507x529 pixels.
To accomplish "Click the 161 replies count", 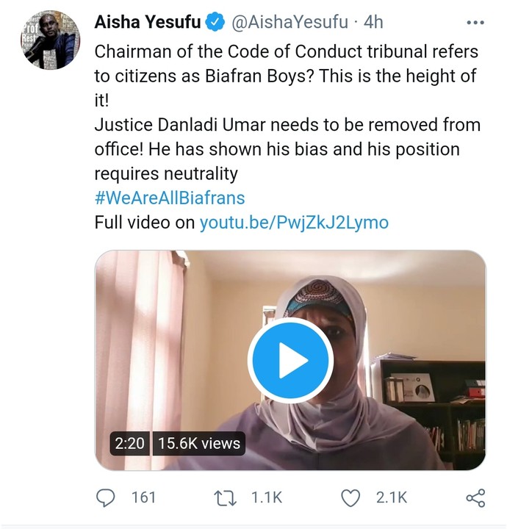I will 143,497.
